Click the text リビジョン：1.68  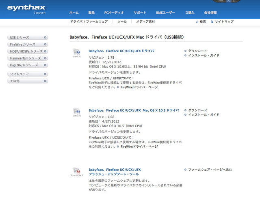tap(102, 117)
